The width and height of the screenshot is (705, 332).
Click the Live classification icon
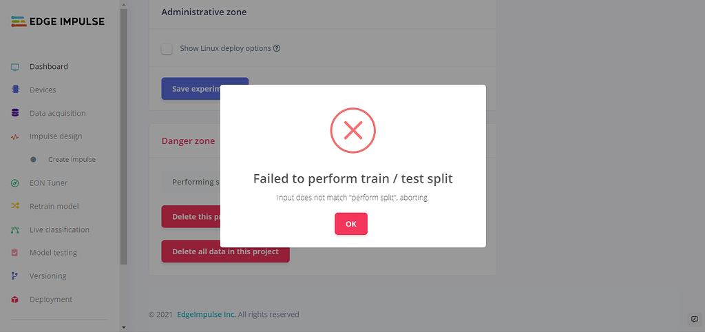click(14, 229)
